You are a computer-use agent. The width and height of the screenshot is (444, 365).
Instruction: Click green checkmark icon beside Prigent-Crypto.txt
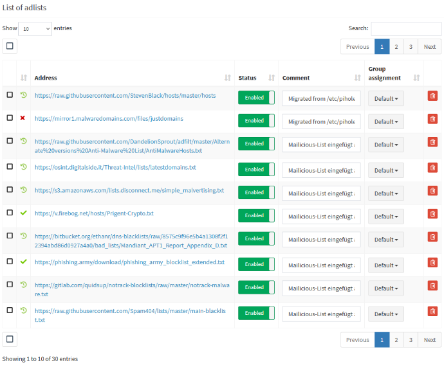pyautogui.click(x=24, y=213)
